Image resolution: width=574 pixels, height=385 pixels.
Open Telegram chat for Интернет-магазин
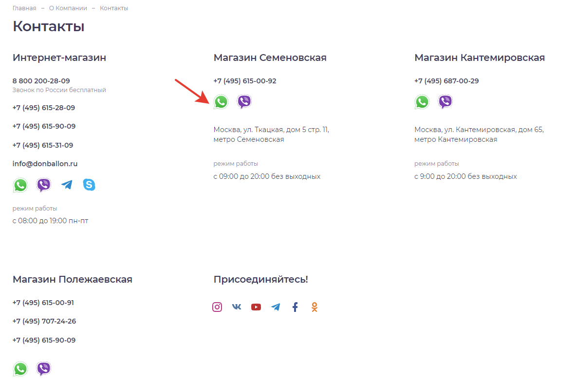click(67, 185)
